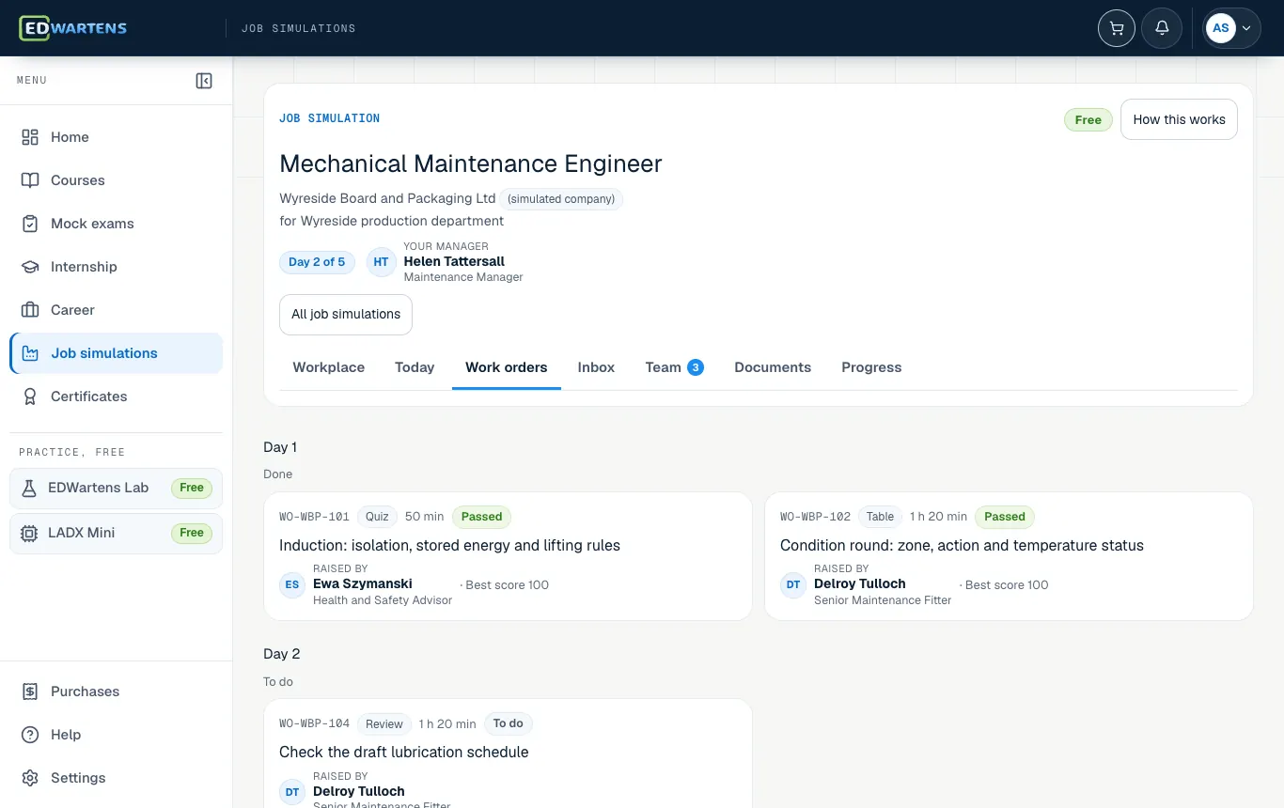Click the Free badge beside How this works
This screenshot has width=1284, height=808.
coord(1088,119)
